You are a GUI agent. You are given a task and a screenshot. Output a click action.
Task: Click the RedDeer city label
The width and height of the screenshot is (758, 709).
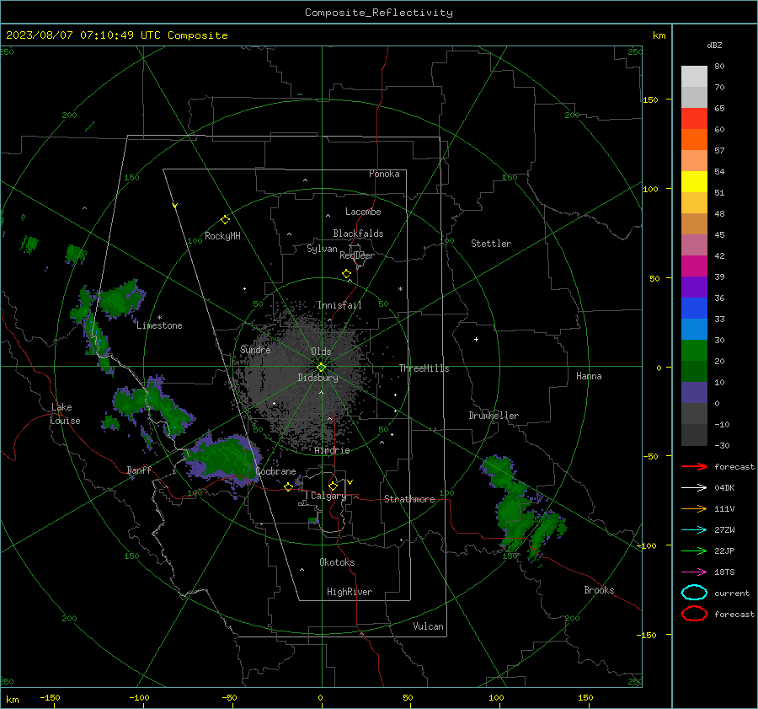pos(357,255)
